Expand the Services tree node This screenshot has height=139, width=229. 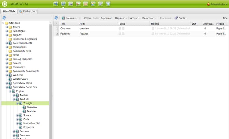pos(14,131)
